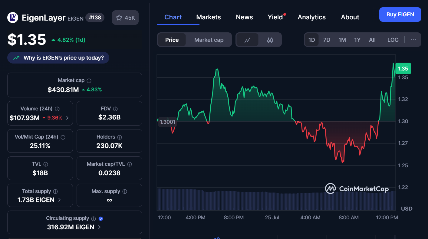Open the Analytics tab
Viewport: 428px width, 239px height.
pyautogui.click(x=311, y=17)
